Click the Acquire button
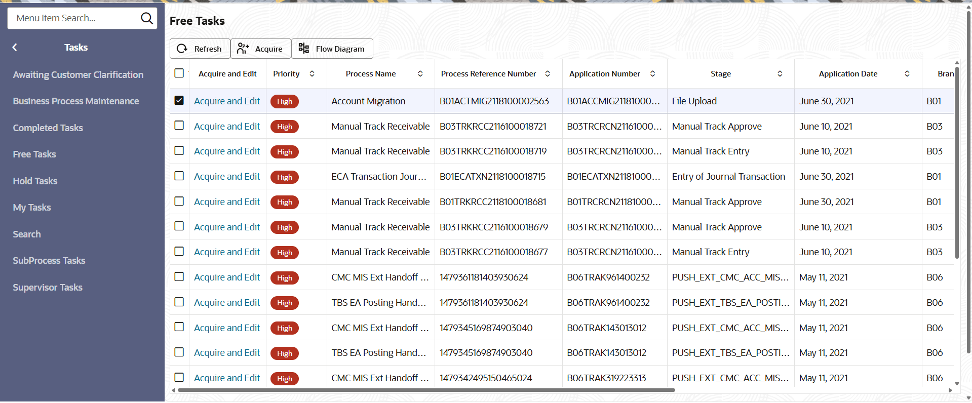This screenshot has width=972, height=403. [x=261, y=49]
